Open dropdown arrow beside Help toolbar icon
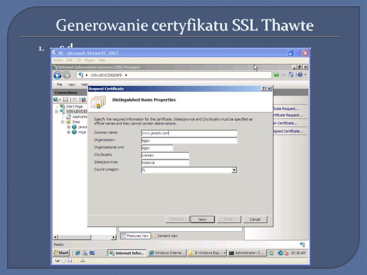 click(305, 75)
